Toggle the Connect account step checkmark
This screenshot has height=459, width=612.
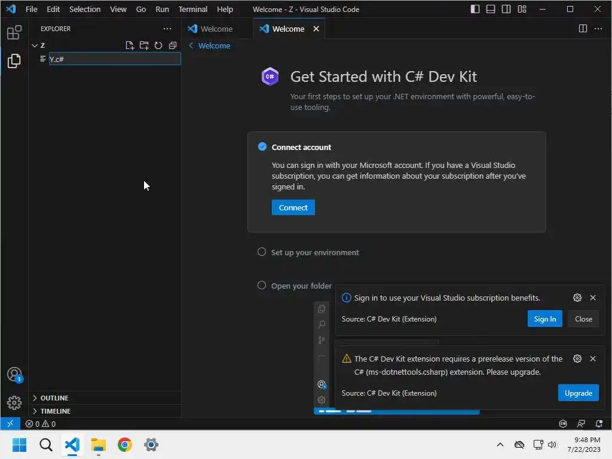point(262,146)
